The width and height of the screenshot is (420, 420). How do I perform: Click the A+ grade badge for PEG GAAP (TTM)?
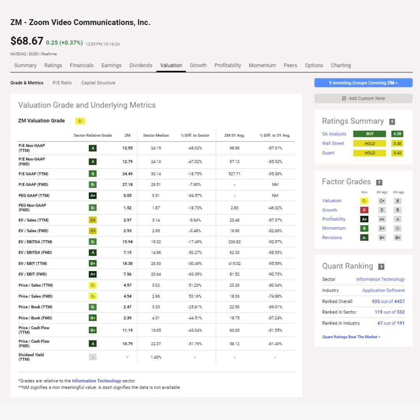pos(93,196)
